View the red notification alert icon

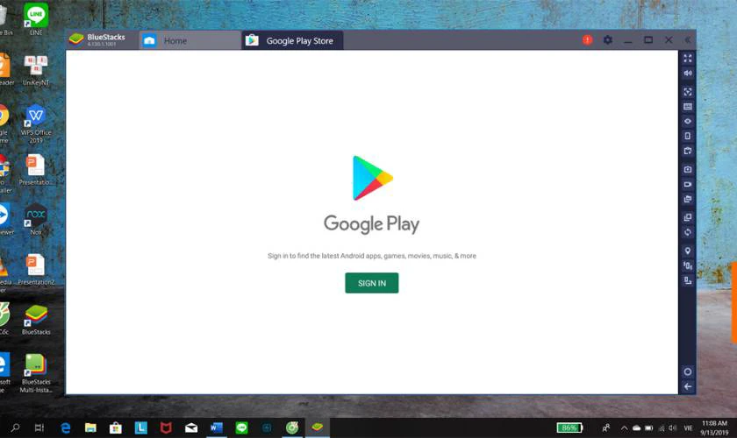587,40
